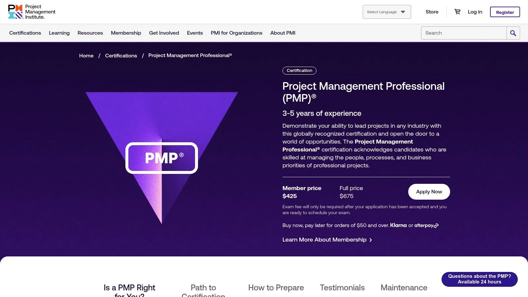Select the Testimonials tab
Viewport: 528px width, 297px height.
point(342,288)
